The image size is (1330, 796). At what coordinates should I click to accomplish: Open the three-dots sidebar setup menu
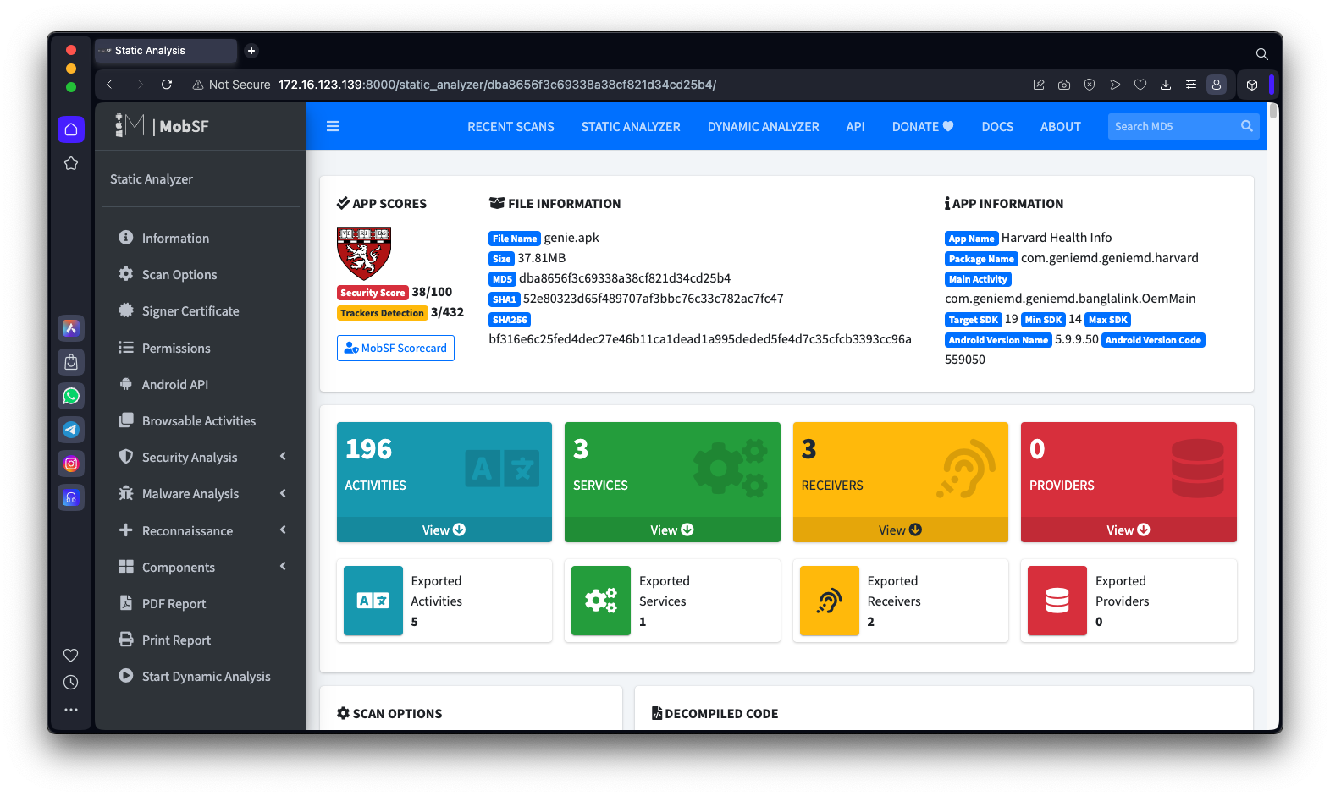[x=71, y=710]
